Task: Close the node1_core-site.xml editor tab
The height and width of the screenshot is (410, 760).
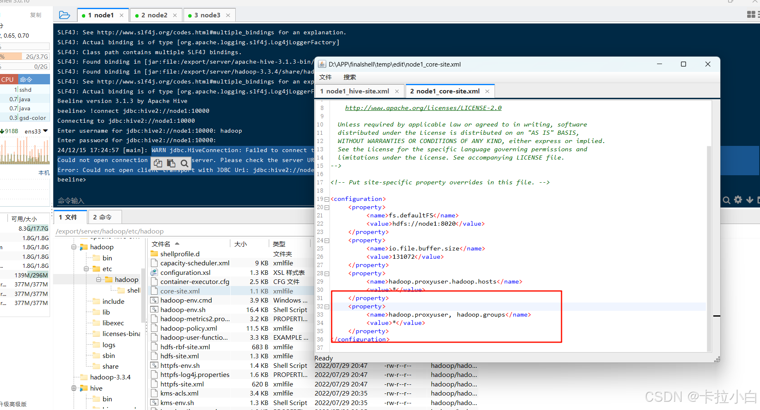Action: pos(488,91)
